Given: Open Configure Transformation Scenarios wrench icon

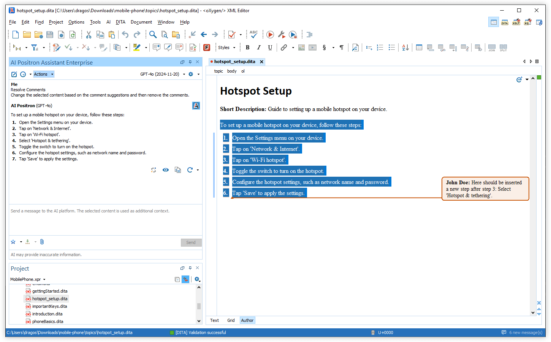Looking at the screenshot, I should point(282,35).
